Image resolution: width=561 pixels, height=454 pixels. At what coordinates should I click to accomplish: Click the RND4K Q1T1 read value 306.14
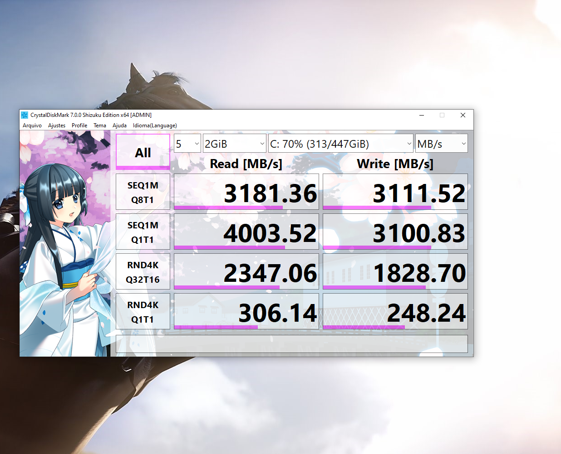(246, 311)
